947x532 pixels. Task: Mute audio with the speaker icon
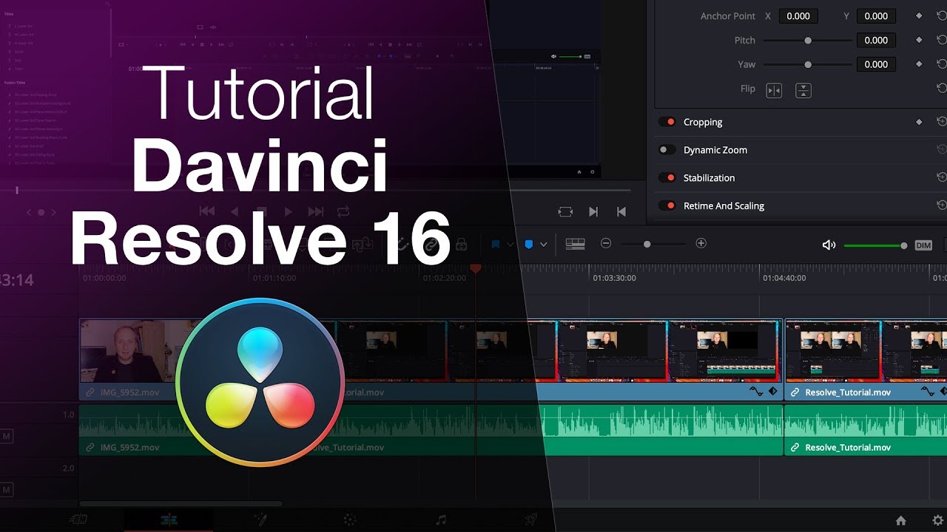(829, 245)
